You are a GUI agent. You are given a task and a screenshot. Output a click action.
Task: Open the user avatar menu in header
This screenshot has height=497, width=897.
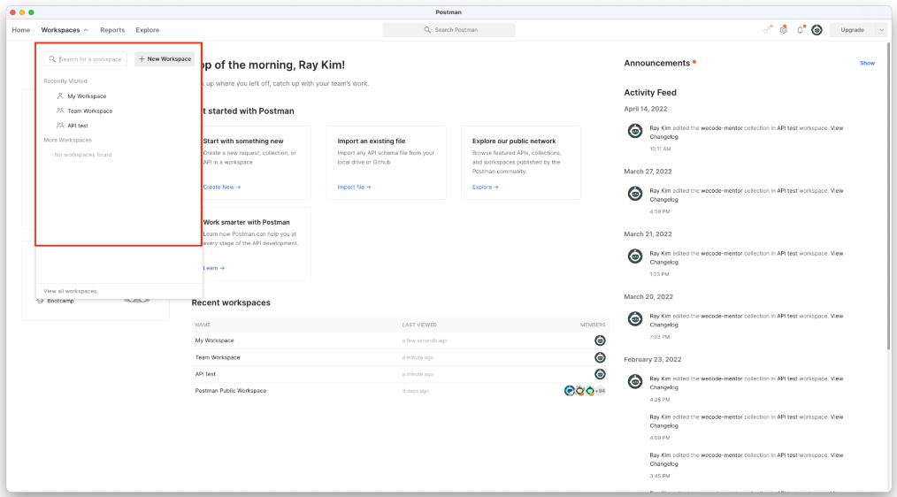816,30
